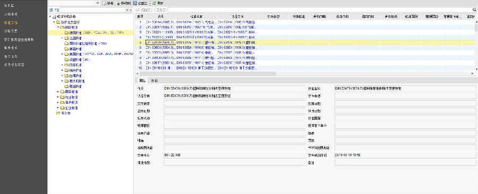The height and width of the screenshot is (194, 478).
Task: Select table row 6, DIN 53504 (1994.5)
Action: click(x=304, y=47)
